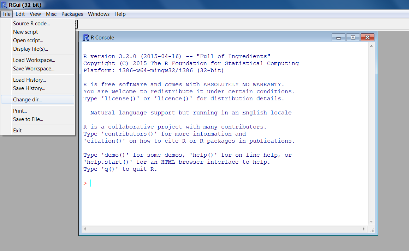Open the Windows menu
This screenshot has width=409, height=251.
pos(99,14)
